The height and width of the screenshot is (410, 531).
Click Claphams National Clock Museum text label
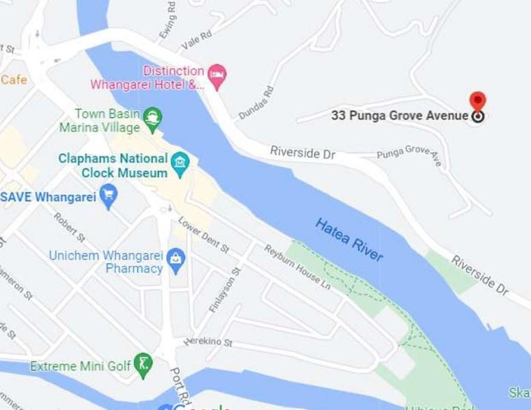point(113,165)
